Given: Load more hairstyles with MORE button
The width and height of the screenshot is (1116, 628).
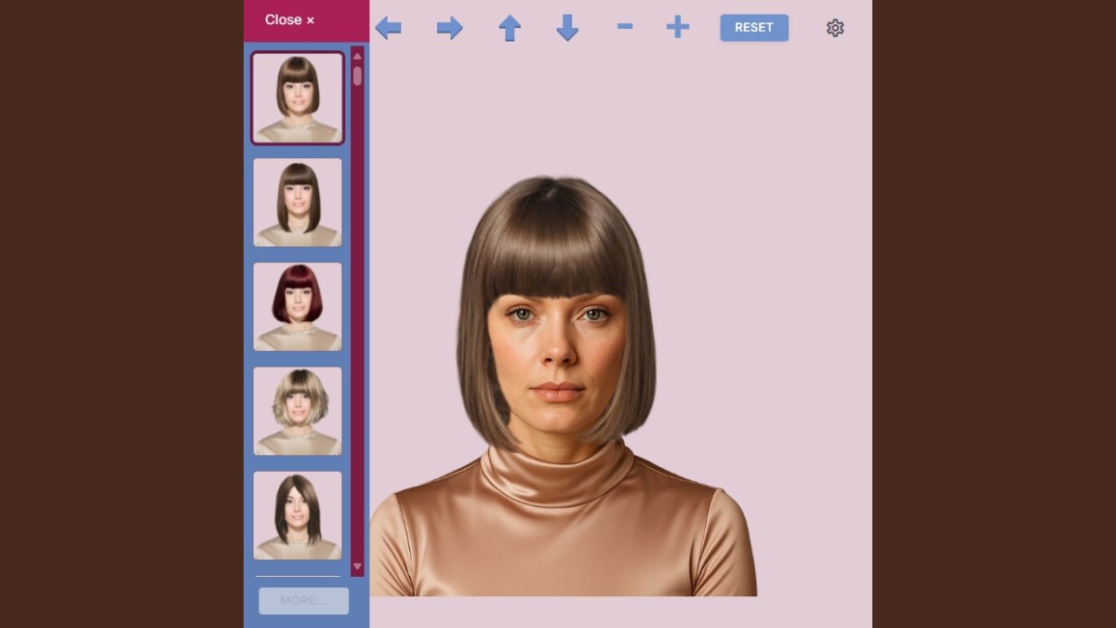Looking at the screenshot, I should [x=303, y=600].
